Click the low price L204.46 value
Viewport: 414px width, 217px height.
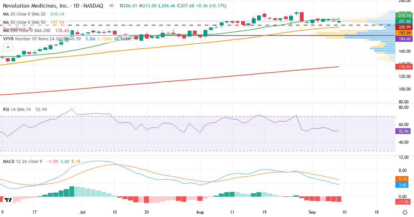(167, 6)
